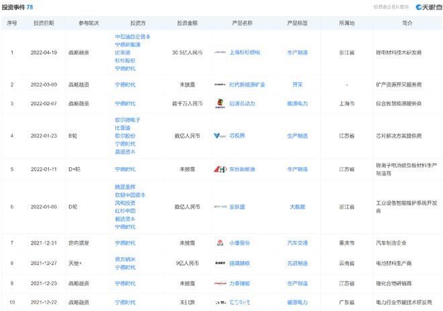
Task: Open 宁德时代 in the 定向增发 row
Action: 125,243
